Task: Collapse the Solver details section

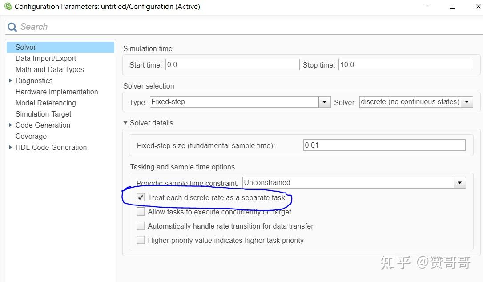Action: 126,123
